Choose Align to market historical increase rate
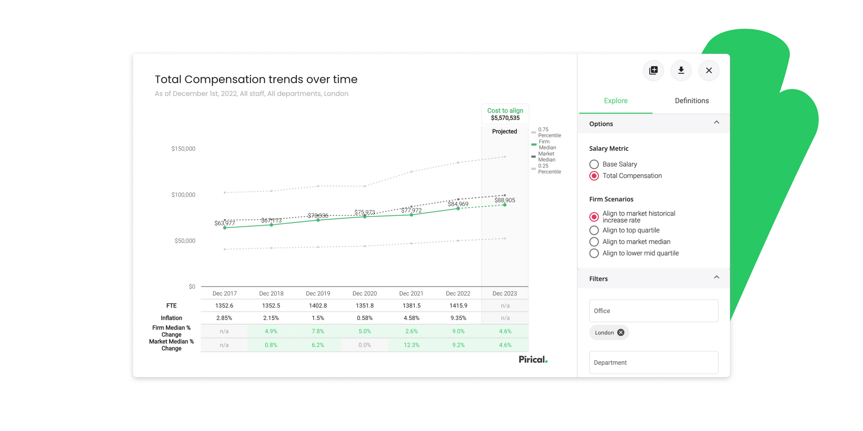This screenshot has height=431, width=863. coord(594,217)
